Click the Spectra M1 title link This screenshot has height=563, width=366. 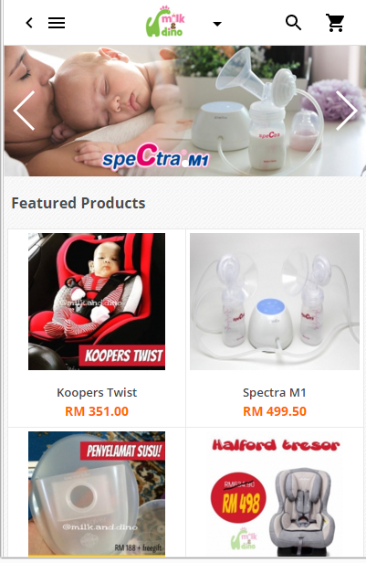coord(275,392)
